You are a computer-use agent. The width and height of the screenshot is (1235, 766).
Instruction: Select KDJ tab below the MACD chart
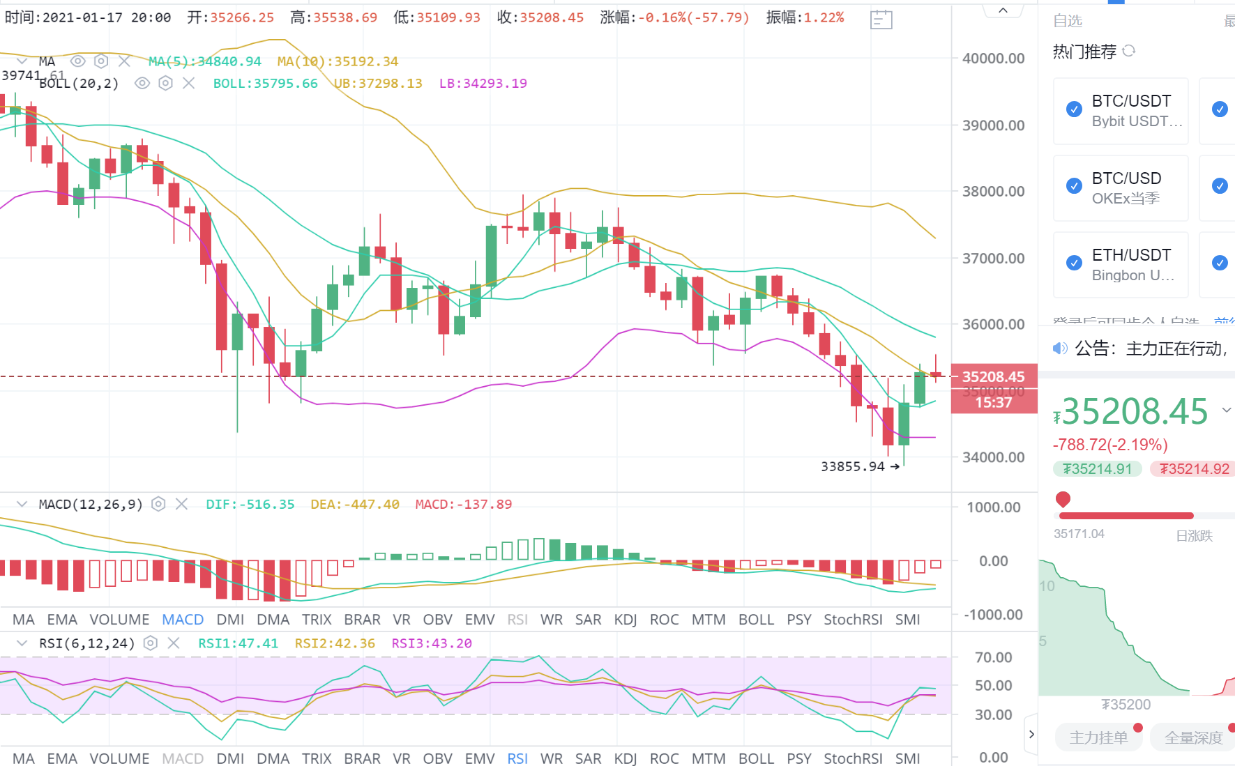point(626,620)
